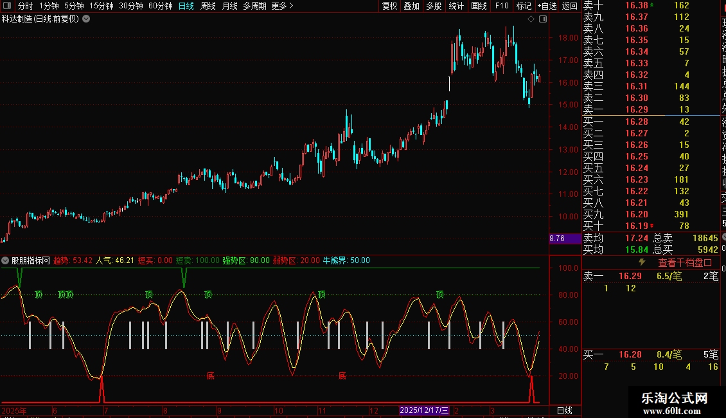The height and width of the screenshot is (418, 726).
Task: Toggle the side panel icon at top-left
Action: (x=7, y=6)
